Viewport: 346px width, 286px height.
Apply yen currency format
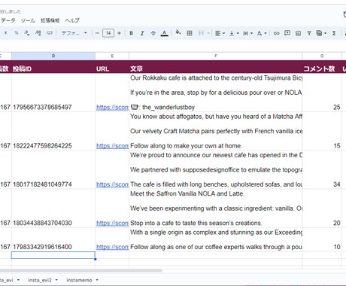[5, 33]
